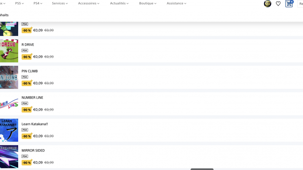This screenshot has width=303, height=170.
Task: Expand the Boutique menu
Action: [148, 3]
